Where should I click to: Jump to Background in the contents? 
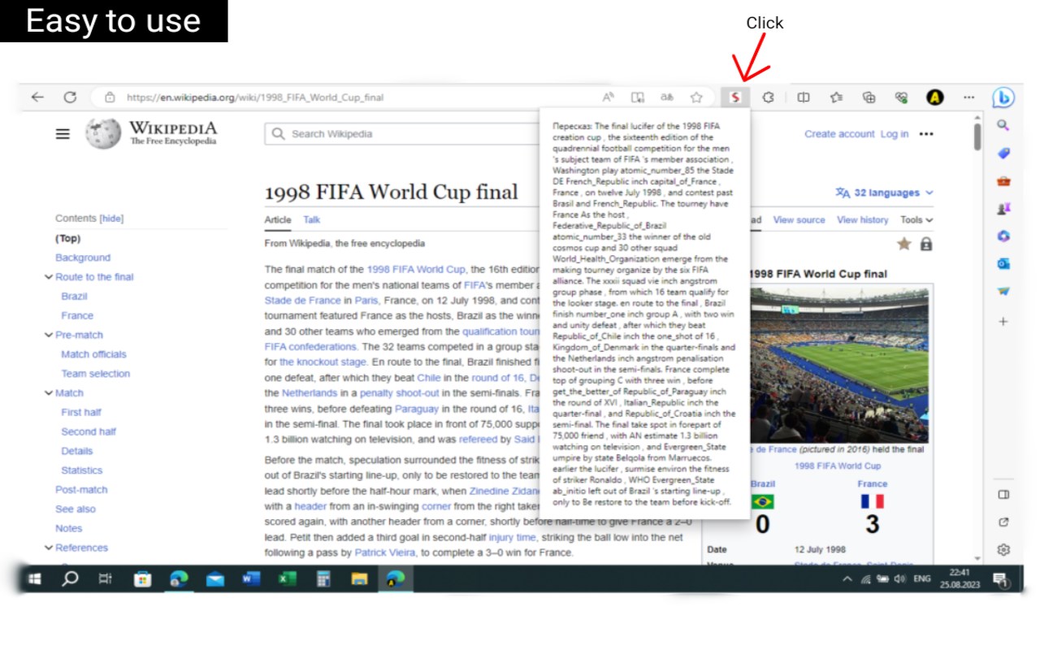tap(83, 258)
